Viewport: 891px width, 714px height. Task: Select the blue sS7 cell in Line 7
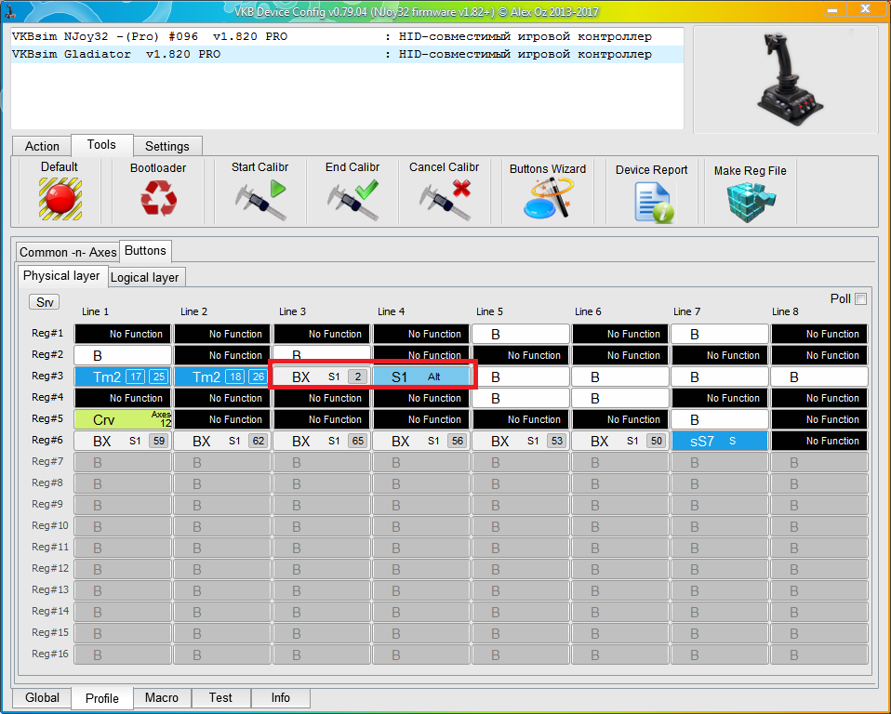click(720, 441)
